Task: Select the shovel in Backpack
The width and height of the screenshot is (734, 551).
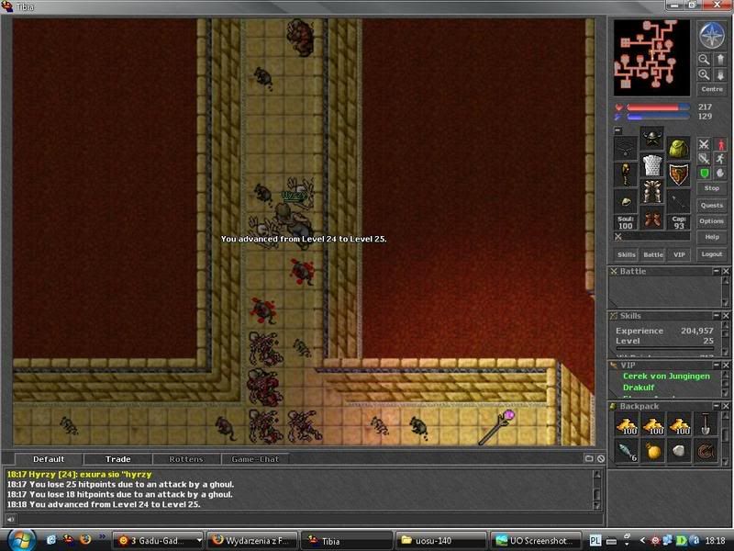Action: coord(705,425)
